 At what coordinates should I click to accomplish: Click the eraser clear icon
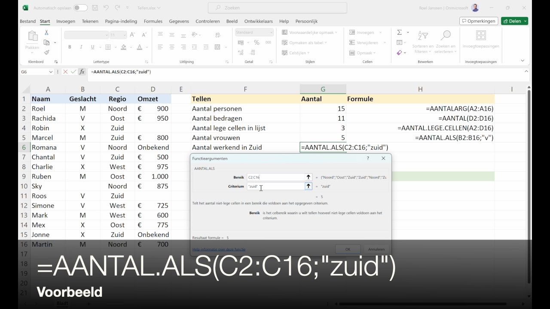pyautogui.click(x=399, y=52)
